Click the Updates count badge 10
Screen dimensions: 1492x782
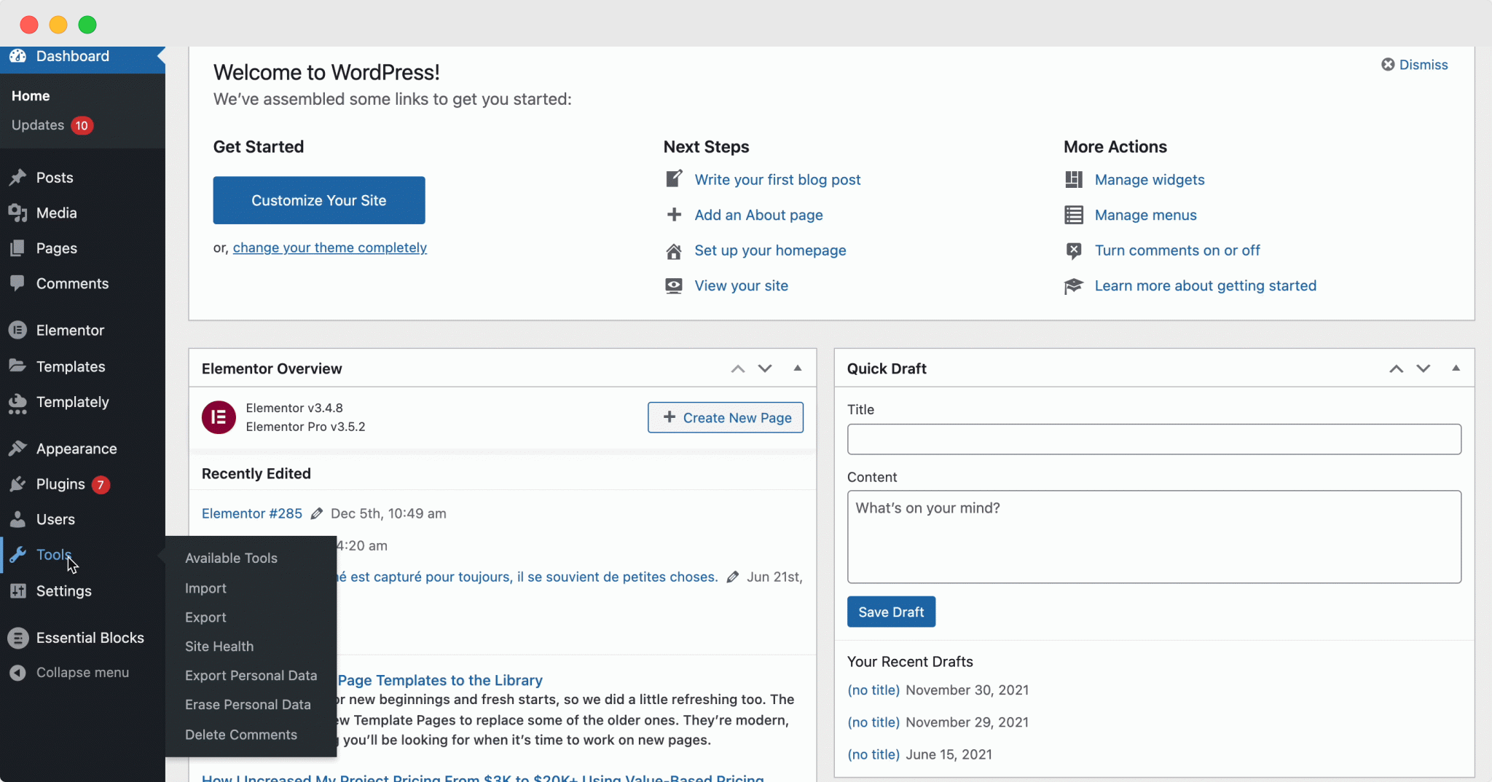pos(82,125)
